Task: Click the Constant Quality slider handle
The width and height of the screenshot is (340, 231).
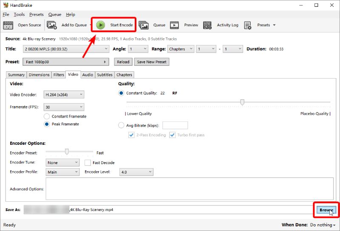Action: pos(242,102)
